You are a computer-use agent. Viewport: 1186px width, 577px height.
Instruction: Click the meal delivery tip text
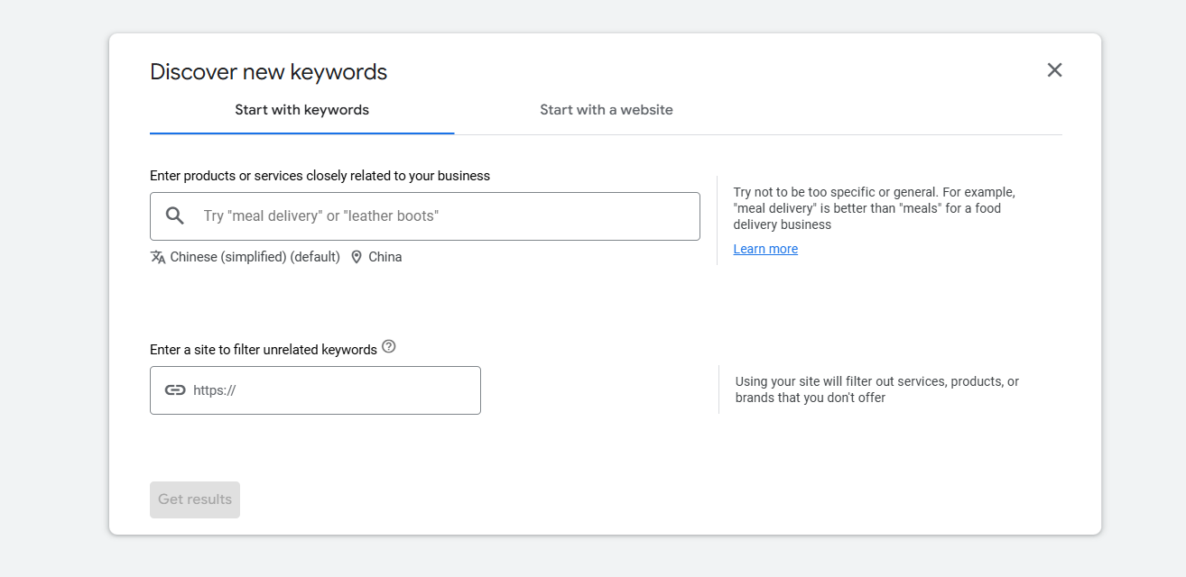pos(874,208)
